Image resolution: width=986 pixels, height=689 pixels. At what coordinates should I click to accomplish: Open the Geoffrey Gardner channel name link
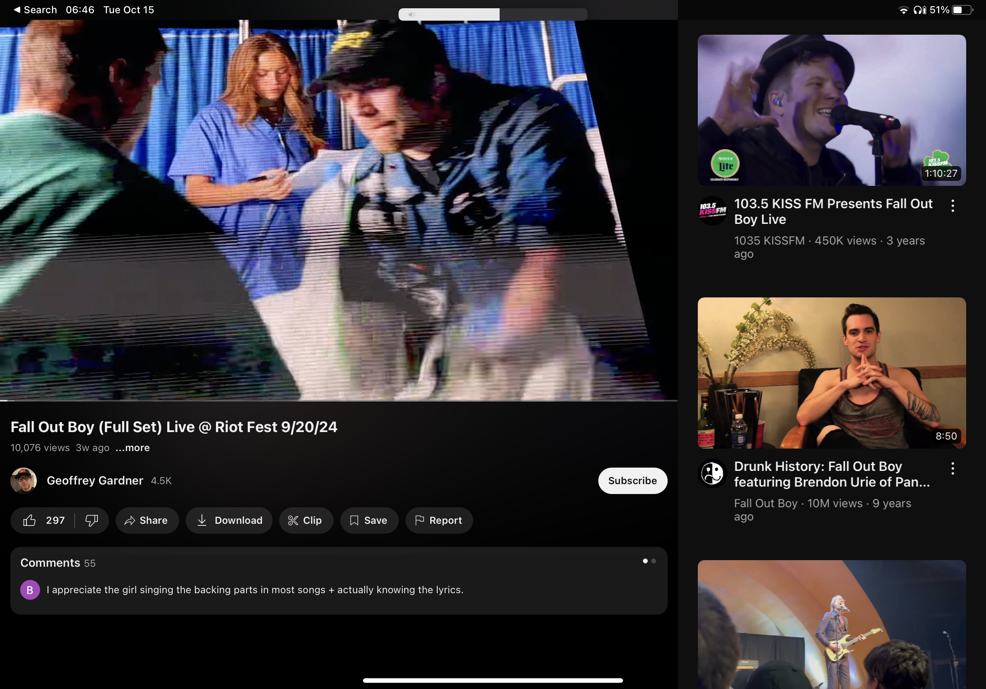(95, 481)
